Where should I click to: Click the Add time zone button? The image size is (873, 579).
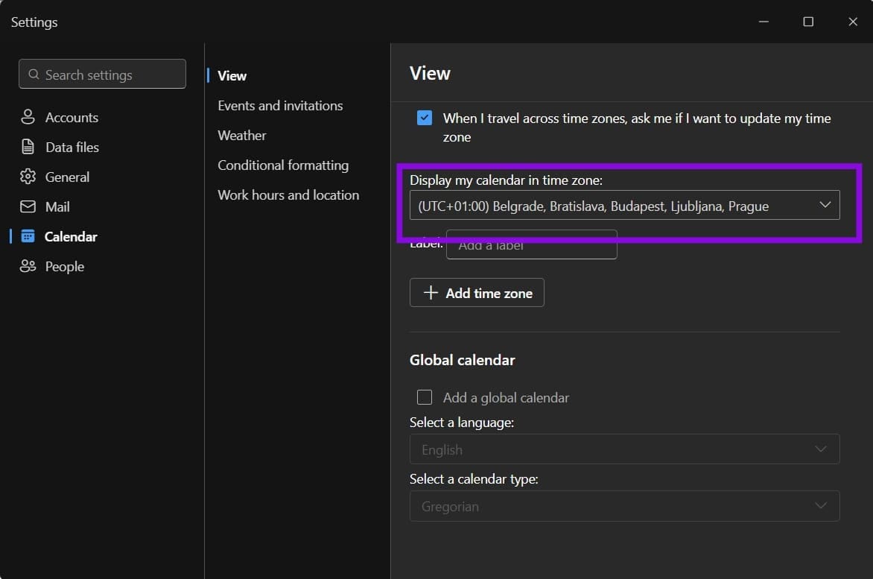coord(477,292)
